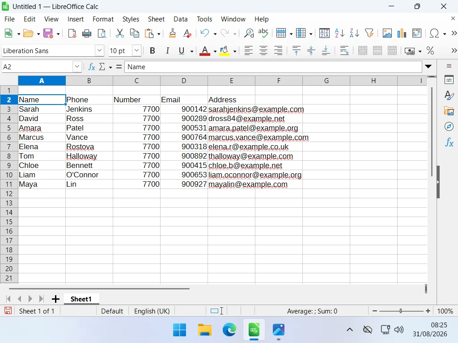The height and width of the screenshot is (343, 458).
Task: Clear direct formatting icon
Action: click(x=187, y=33)
